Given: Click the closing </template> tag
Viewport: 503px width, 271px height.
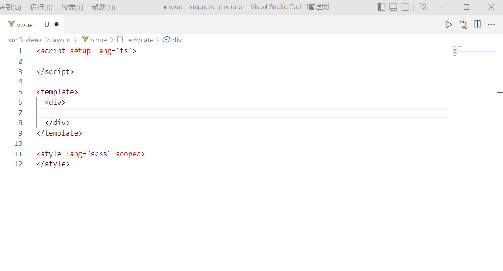Looking at the screenshot, I should point(59,133).
